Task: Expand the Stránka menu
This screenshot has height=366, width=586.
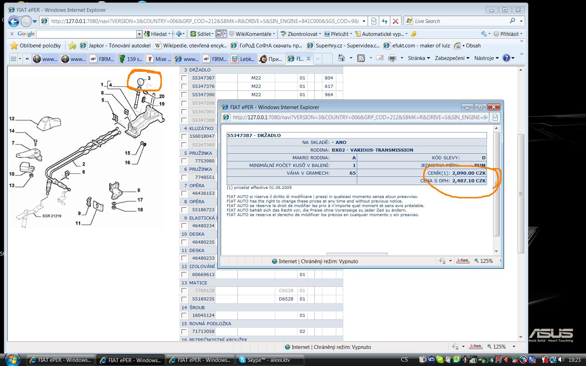Action: [x=419, y=58]
